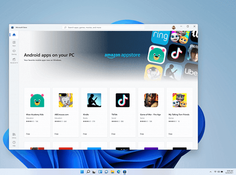236x175 pixels.
Task: Click the TikTok title text
Action: point(114,115)
